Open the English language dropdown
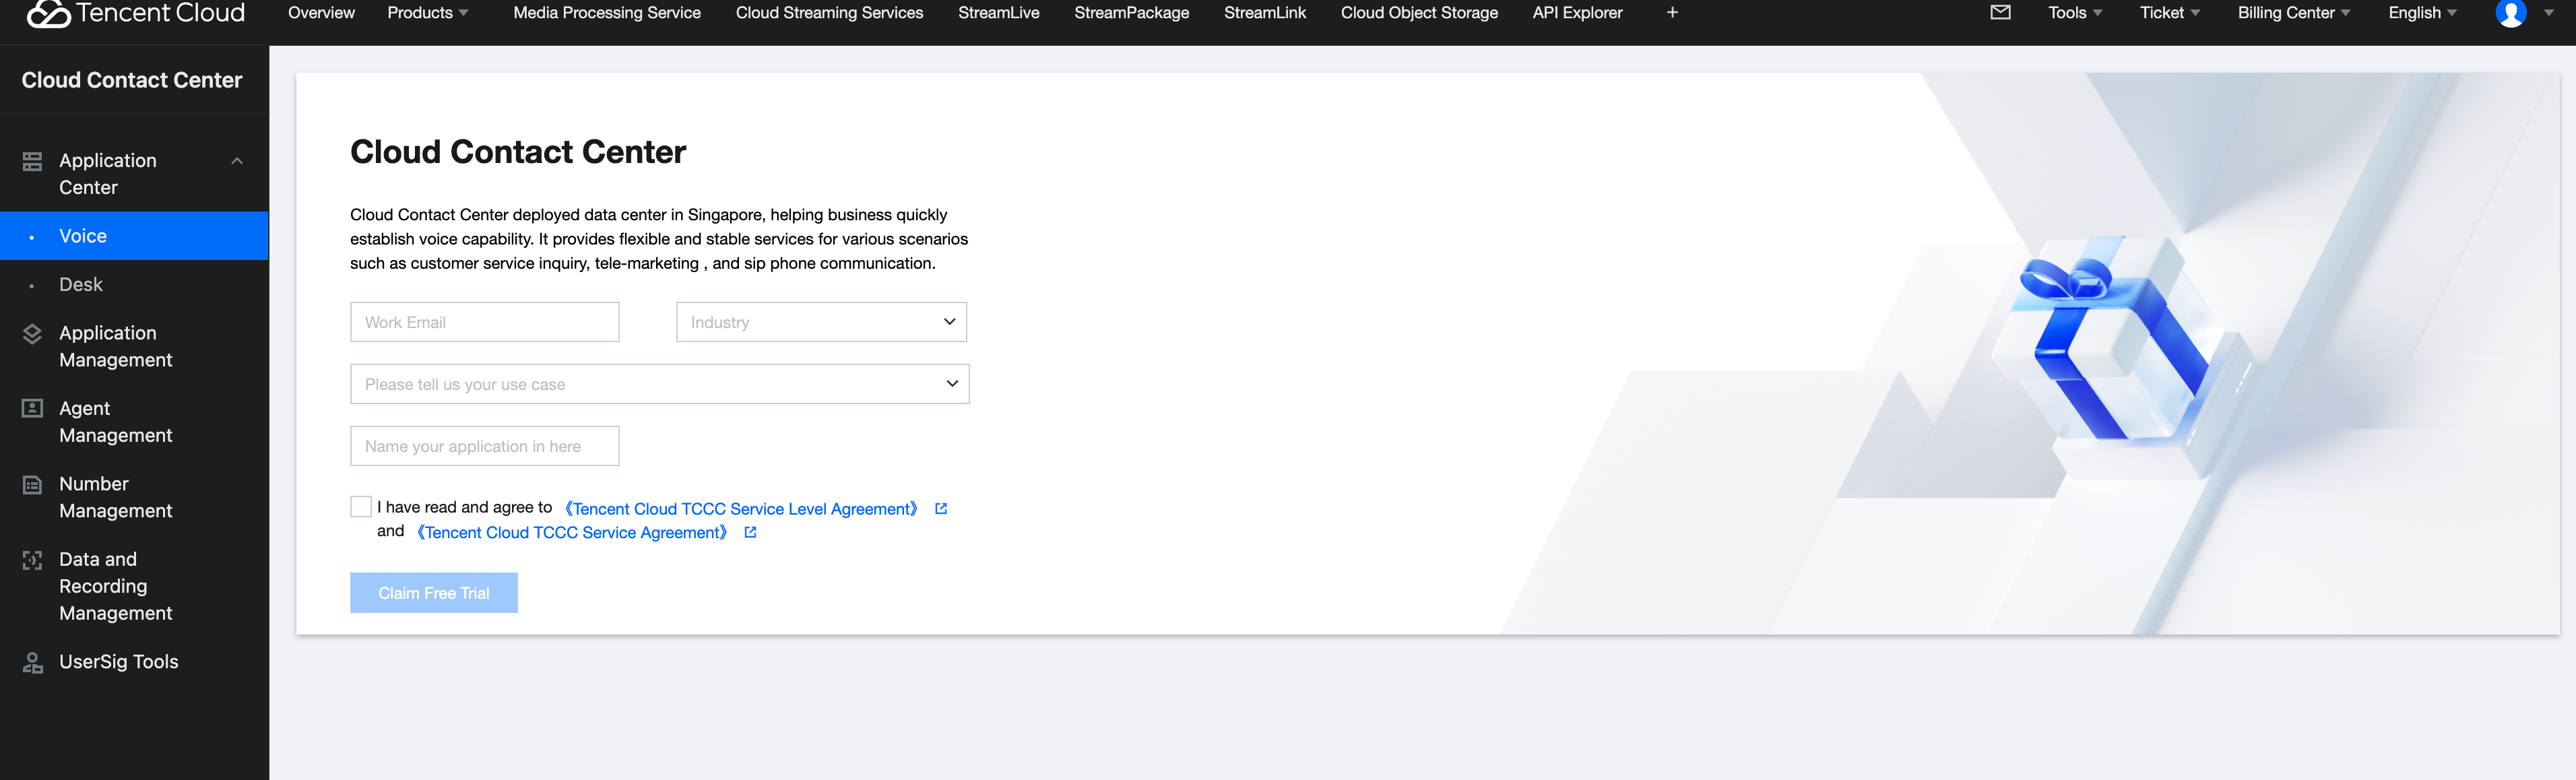Screen dimensions: 2576x780 2421,13
